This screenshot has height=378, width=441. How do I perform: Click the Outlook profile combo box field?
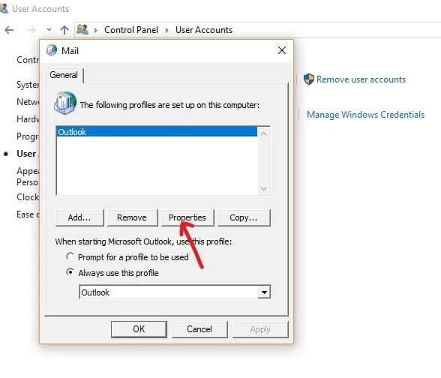tap(175, 292)
